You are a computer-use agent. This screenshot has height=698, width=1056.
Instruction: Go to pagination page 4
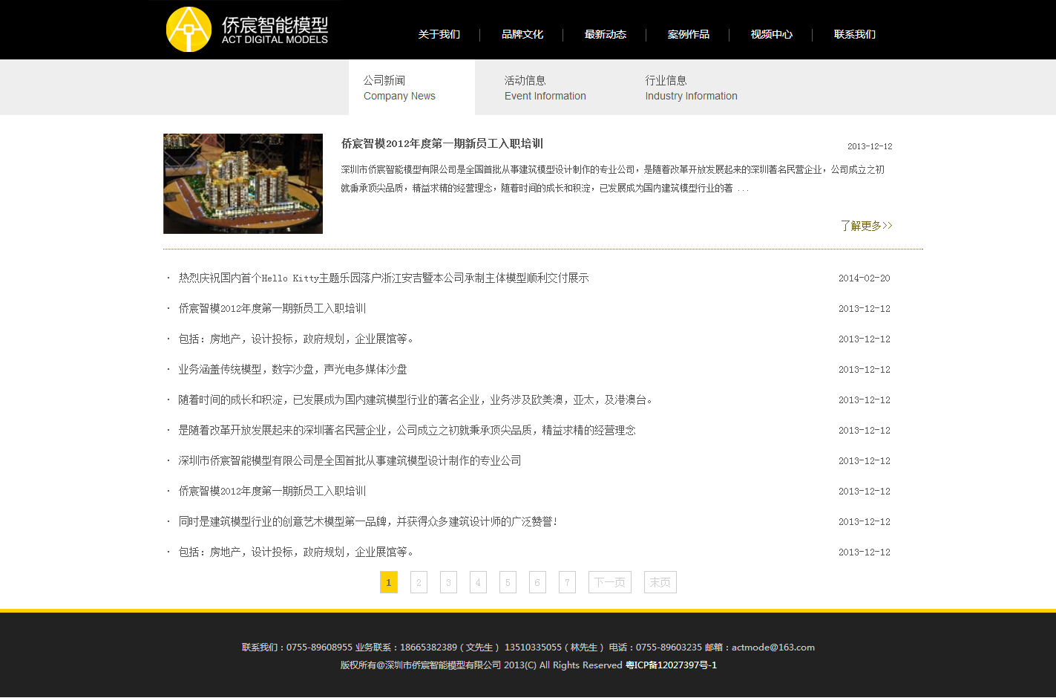point(478,582)
